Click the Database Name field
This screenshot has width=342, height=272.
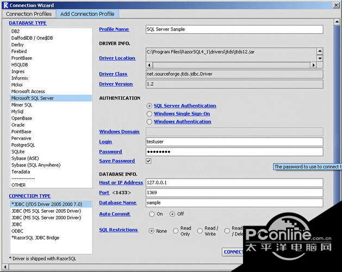point(234,203)
